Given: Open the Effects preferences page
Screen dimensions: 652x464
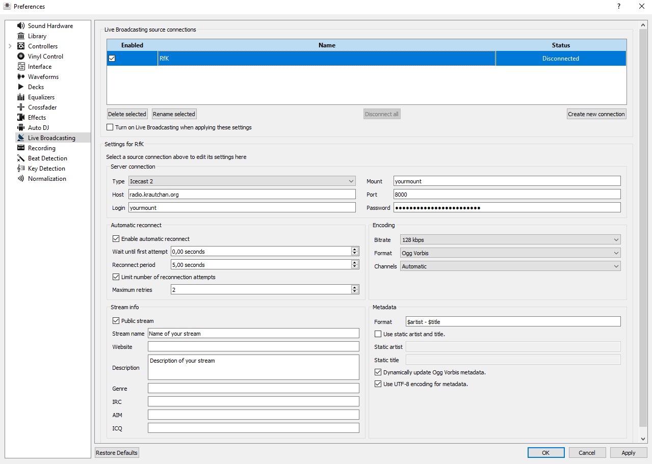Looking at the screenshot, I should pyautogui.click(x=37, y=118).
